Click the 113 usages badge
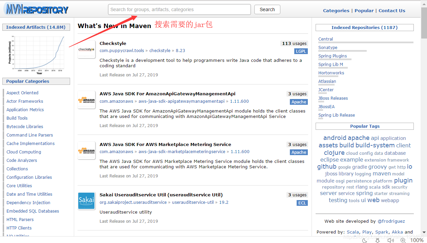Screen dimensions: 427x243 (294, 43)
